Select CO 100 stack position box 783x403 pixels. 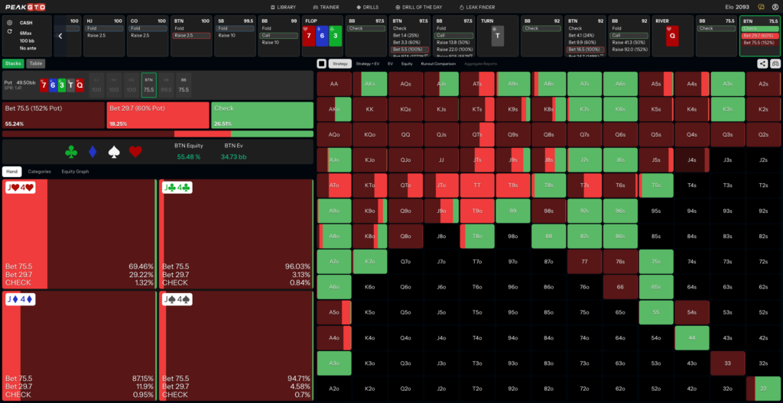[132, 85]
